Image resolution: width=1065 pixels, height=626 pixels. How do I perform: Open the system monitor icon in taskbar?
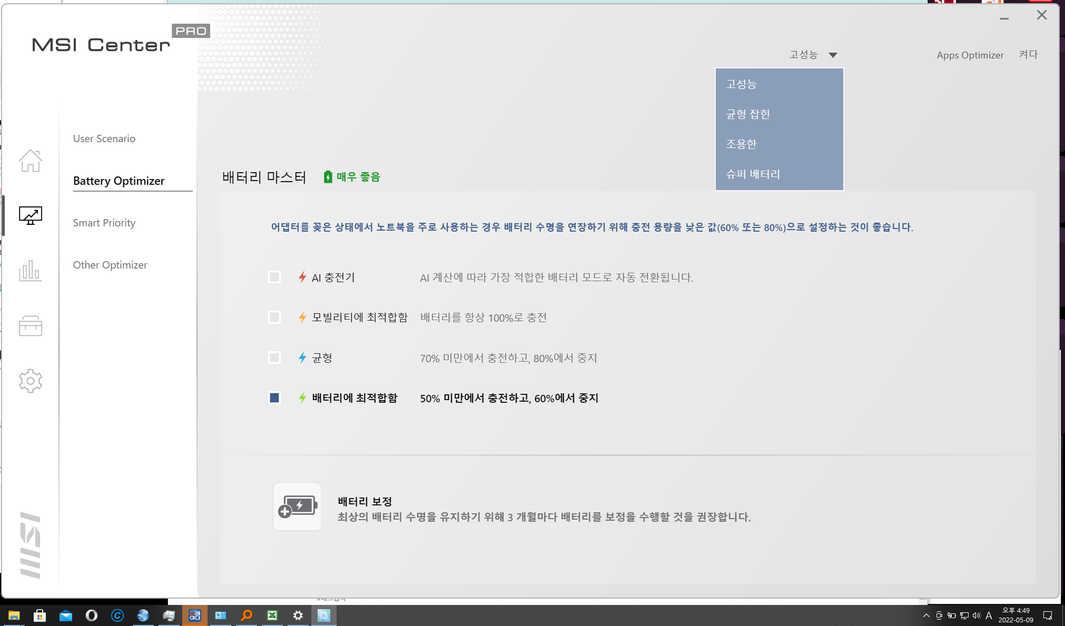click(169, 615)
